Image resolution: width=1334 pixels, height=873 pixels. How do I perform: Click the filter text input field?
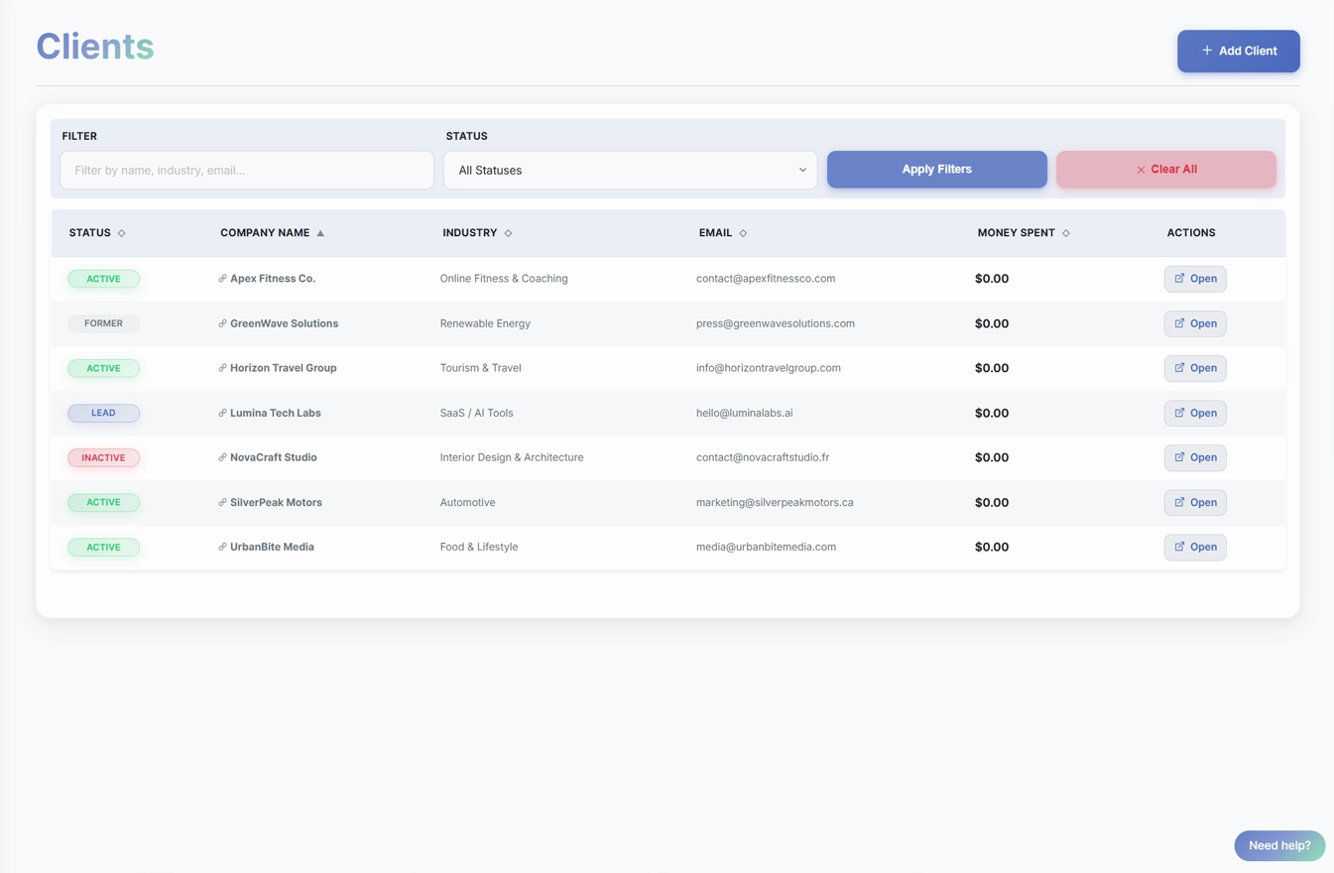coord(246,170)
